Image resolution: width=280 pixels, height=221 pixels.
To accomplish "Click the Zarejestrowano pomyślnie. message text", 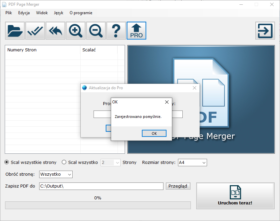I will (x=138, y=117).
